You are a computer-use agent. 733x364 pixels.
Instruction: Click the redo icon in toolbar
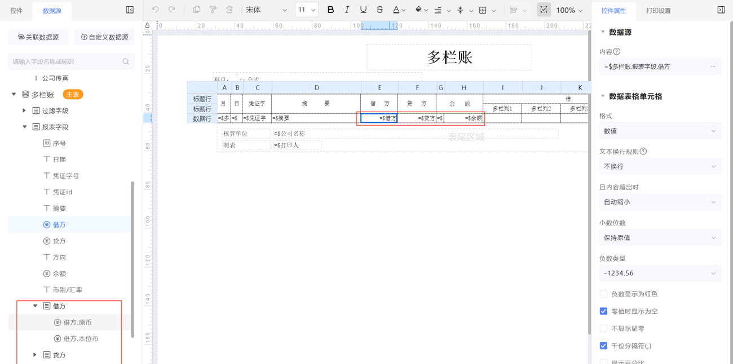click(172, 10)
